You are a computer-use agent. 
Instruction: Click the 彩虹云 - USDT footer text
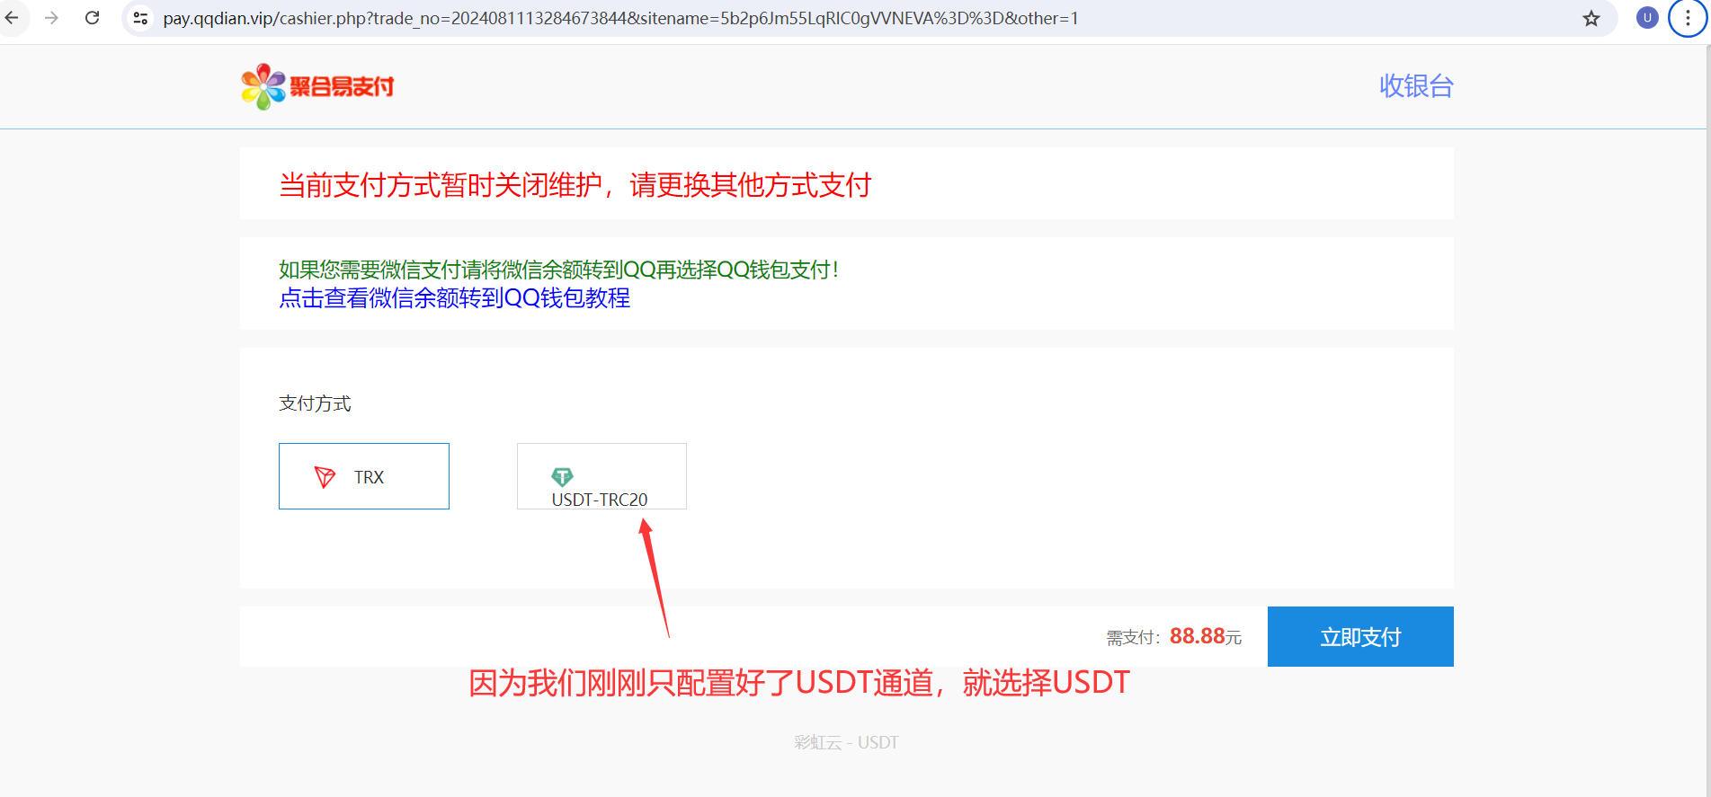pyautogui.click(x=846, y=742)
